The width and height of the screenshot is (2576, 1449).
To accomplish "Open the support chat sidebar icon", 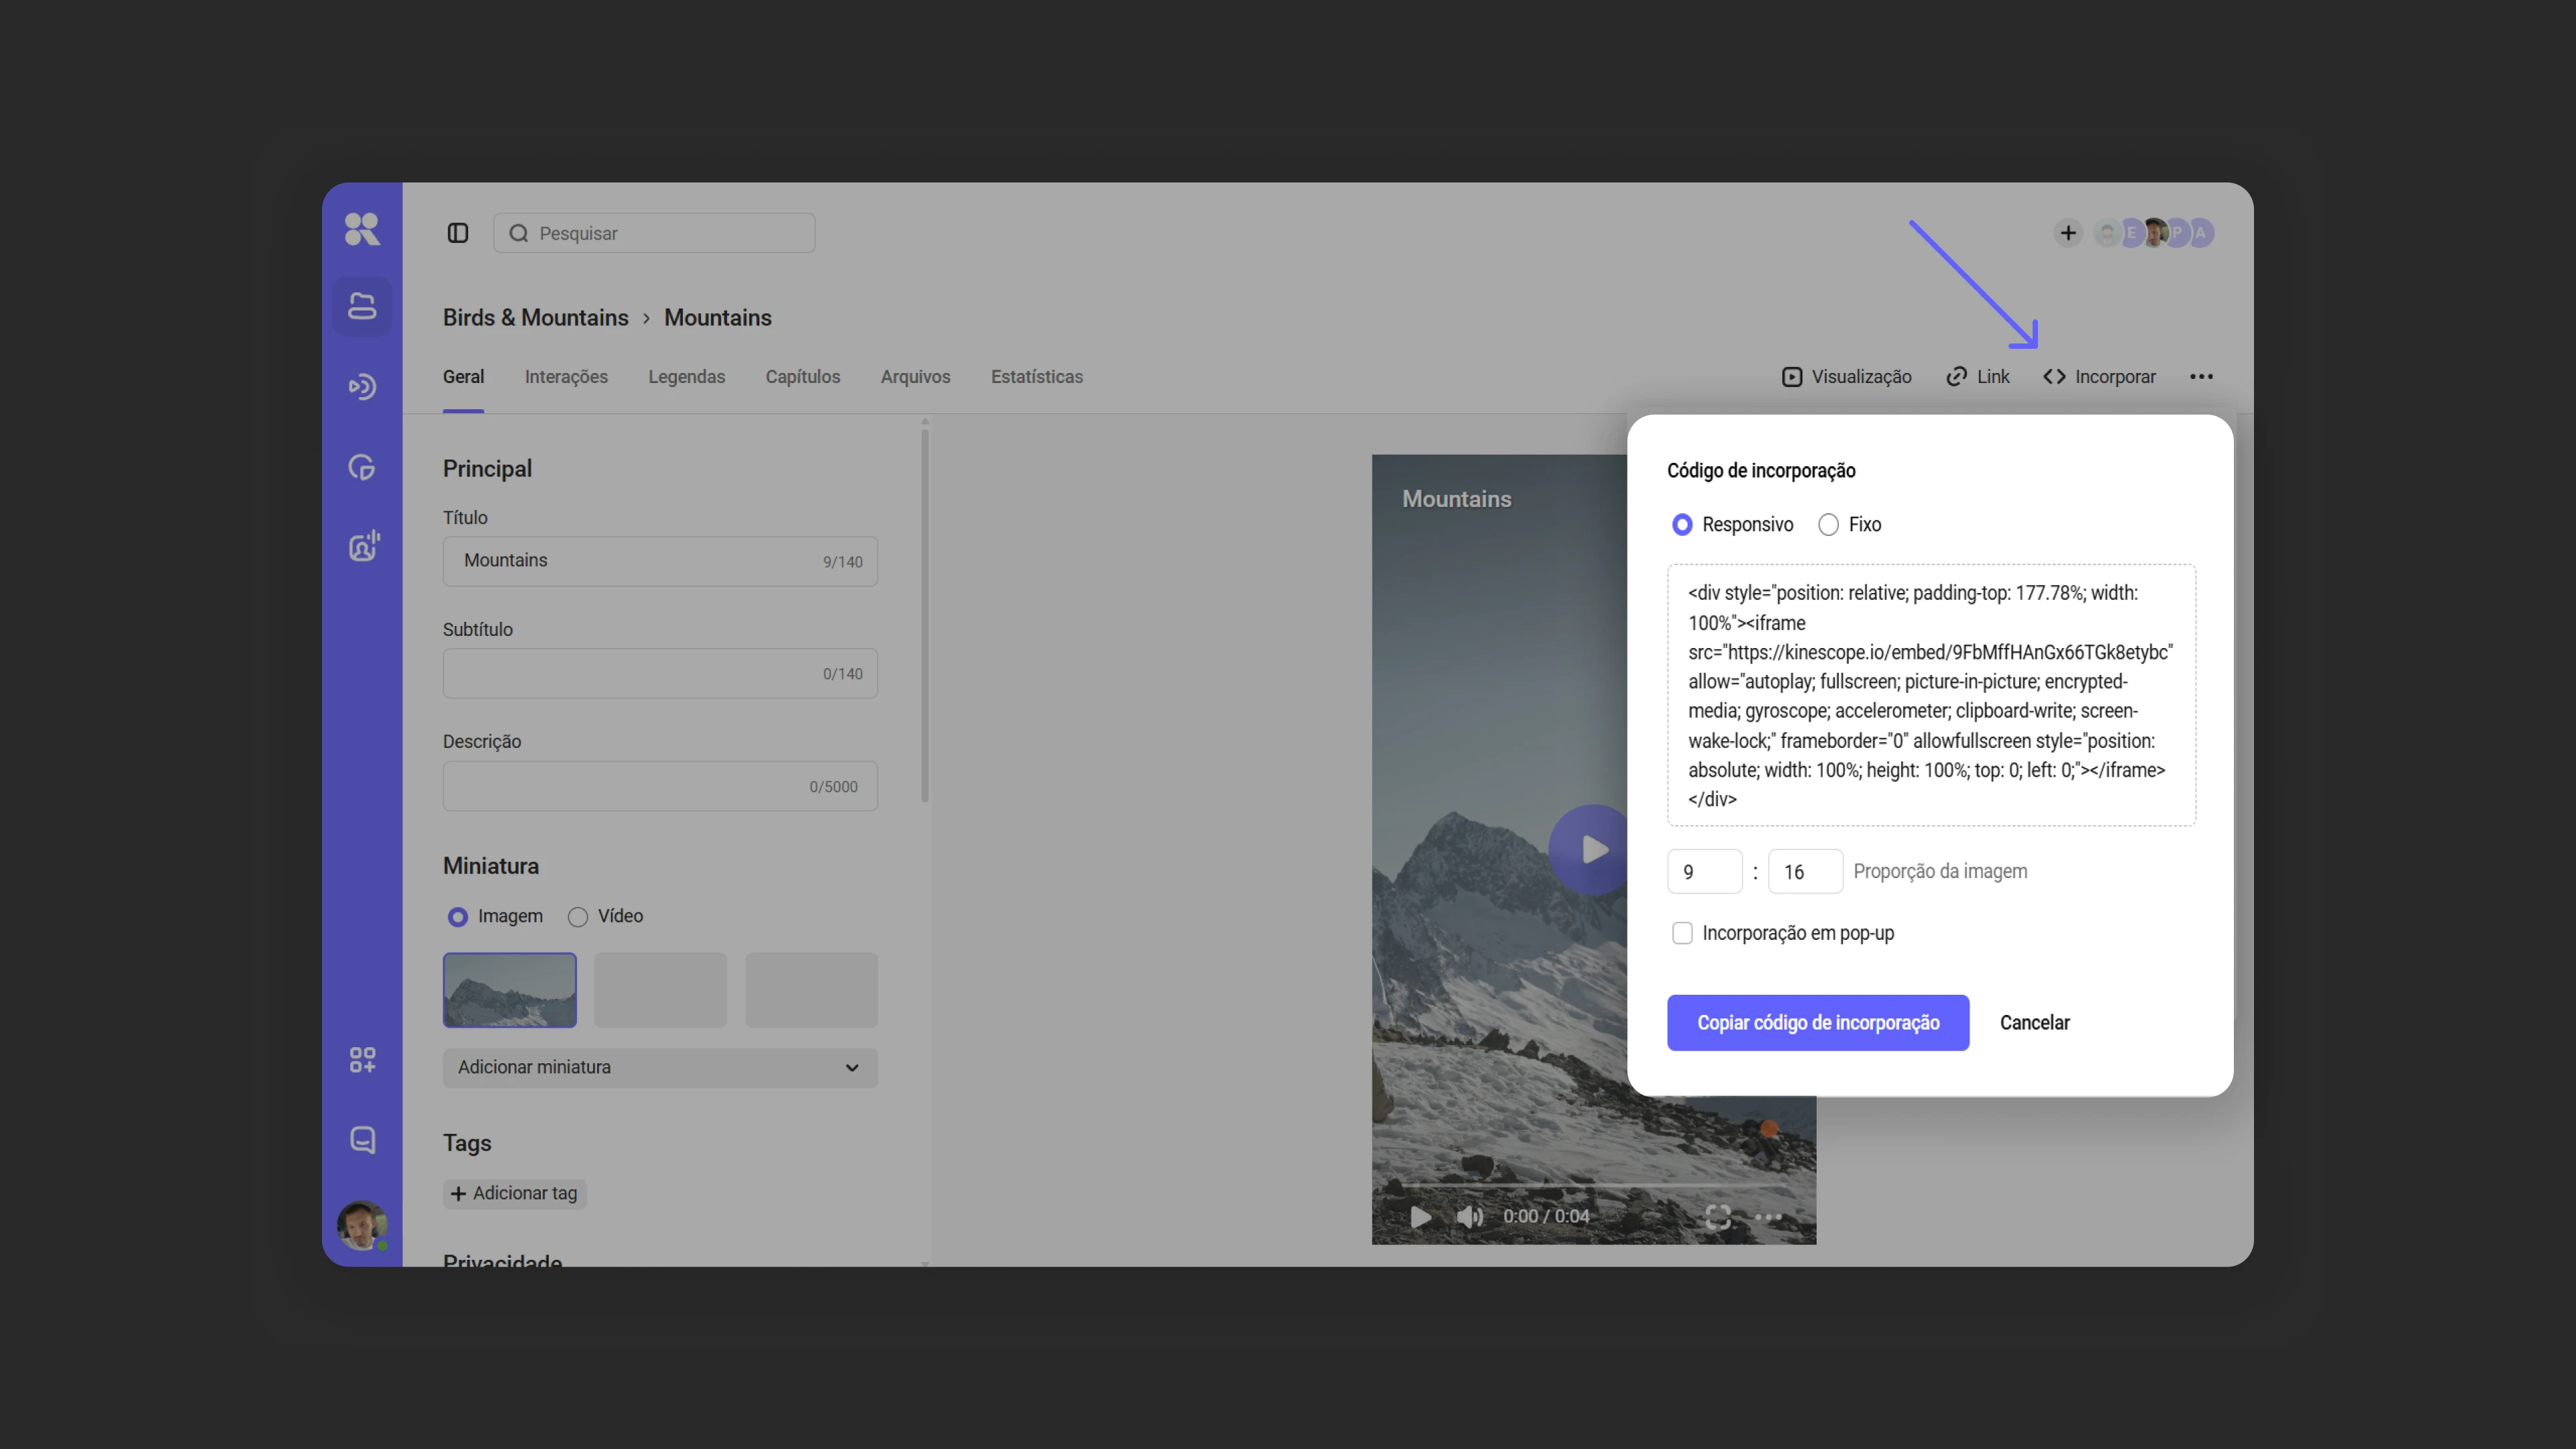I will click(x=362, y=1140).
